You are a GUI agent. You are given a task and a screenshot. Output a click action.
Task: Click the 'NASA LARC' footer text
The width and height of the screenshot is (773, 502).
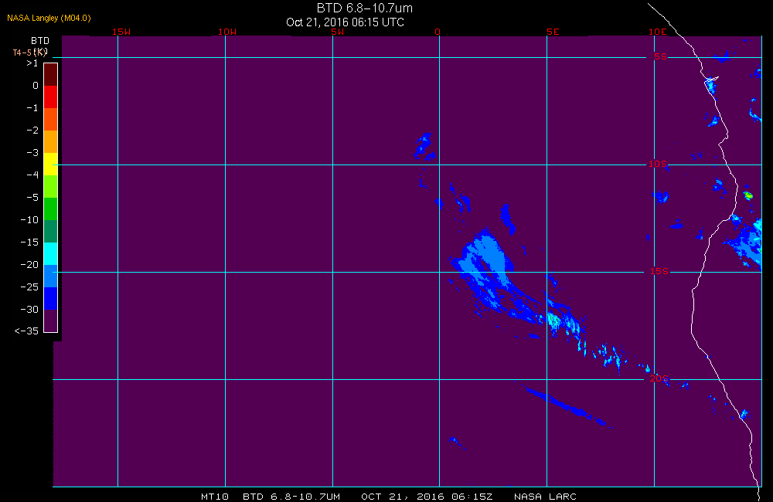pyautogui.click(x=545, y=497)
